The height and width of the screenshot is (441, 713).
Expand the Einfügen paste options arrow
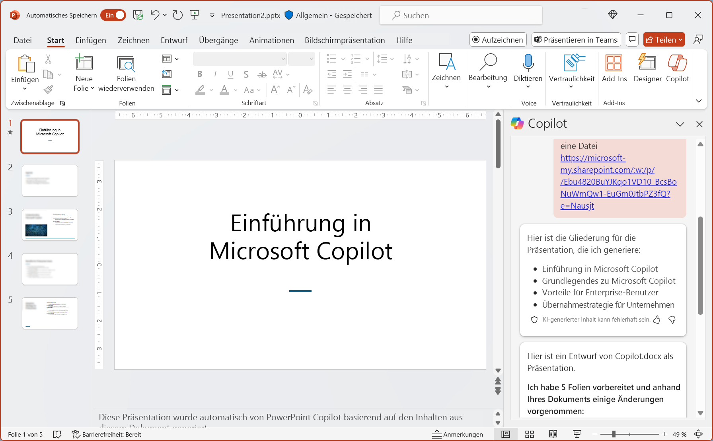(x=25, y=89)
